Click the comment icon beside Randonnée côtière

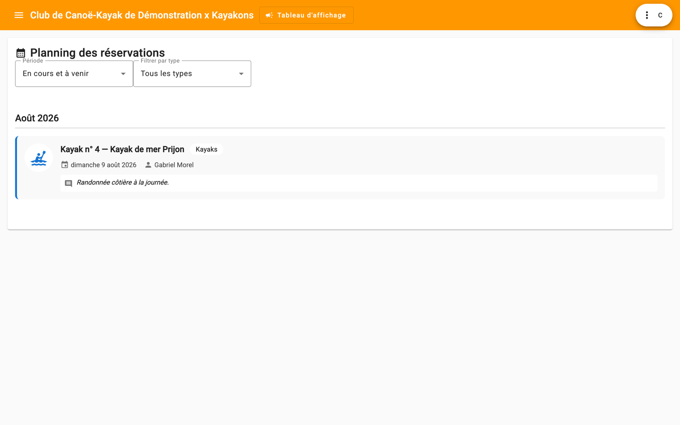(x=68, y=183)
